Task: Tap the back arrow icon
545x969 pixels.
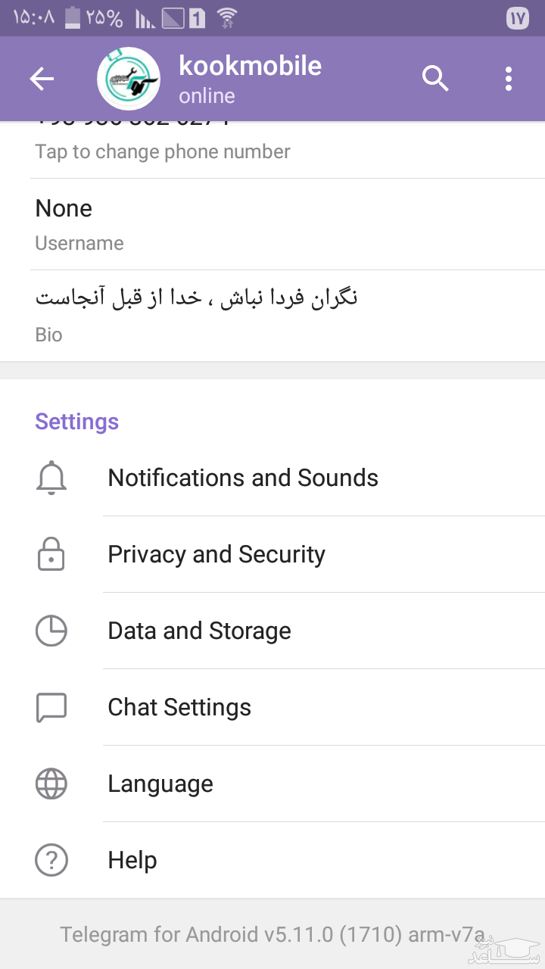Action: point(42,79)
